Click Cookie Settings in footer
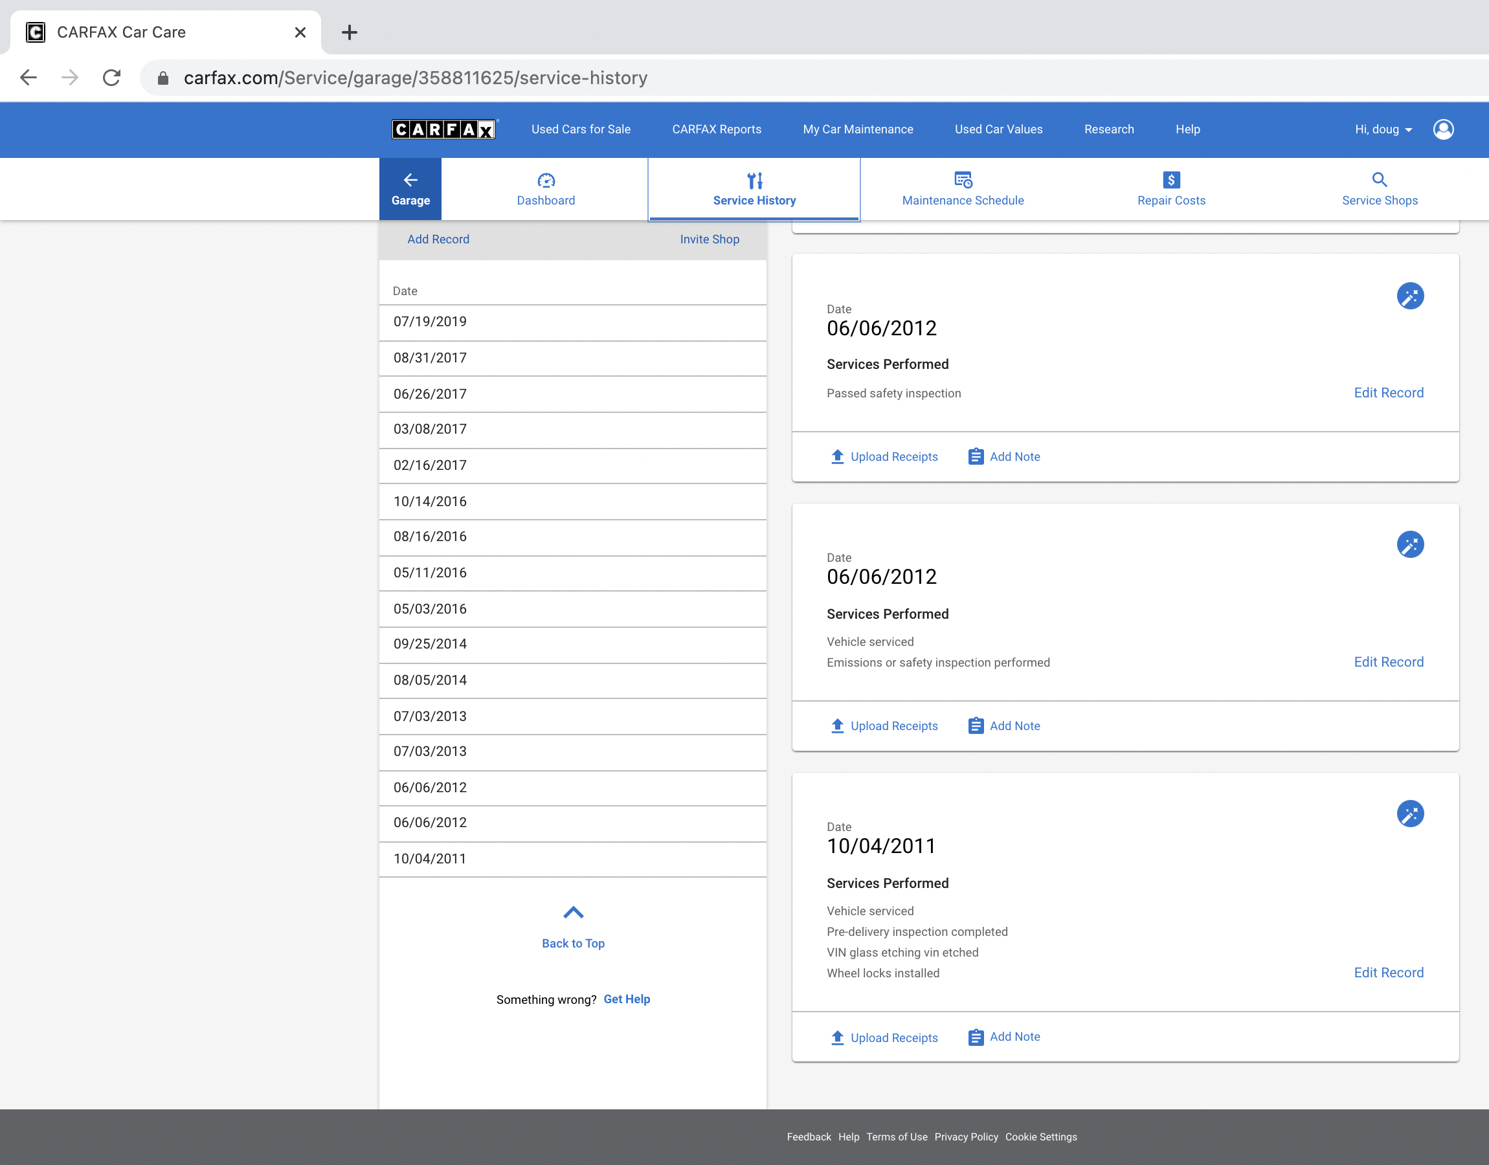Image resolution: width=1489 pixels, height=1165 pixels. tap(1041, 1137)
